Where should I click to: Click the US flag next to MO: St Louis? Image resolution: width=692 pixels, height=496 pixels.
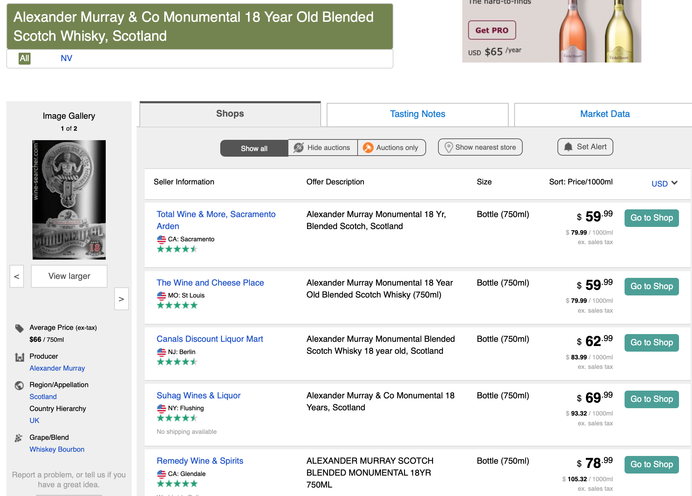tap(161, 295)
